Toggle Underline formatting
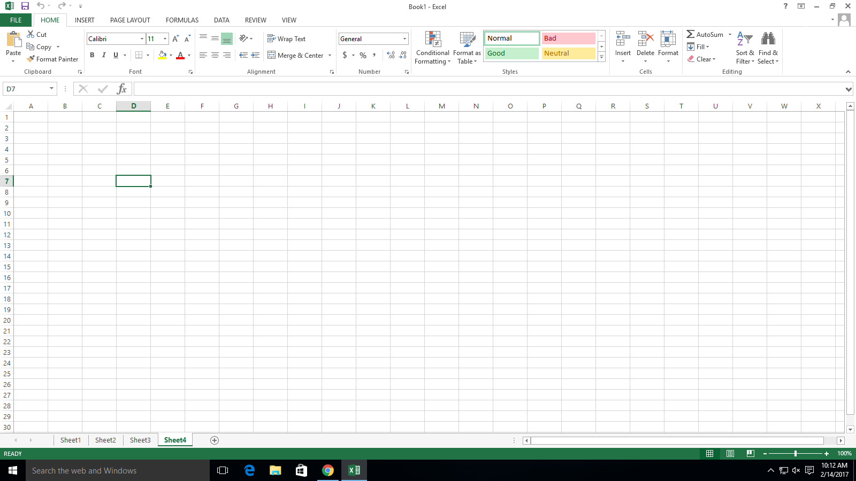The image size is (856, 481). tap(116, 55)
